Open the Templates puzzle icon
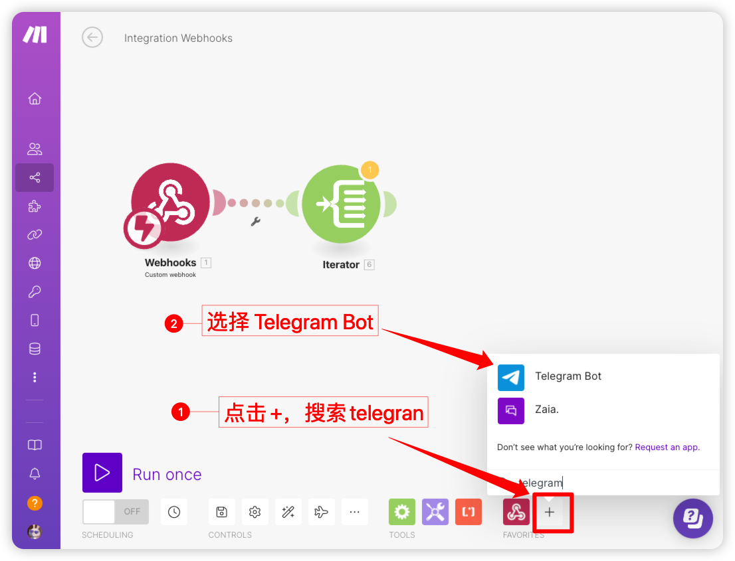Viewport: 735px width, 561px height. coord(35,206)
